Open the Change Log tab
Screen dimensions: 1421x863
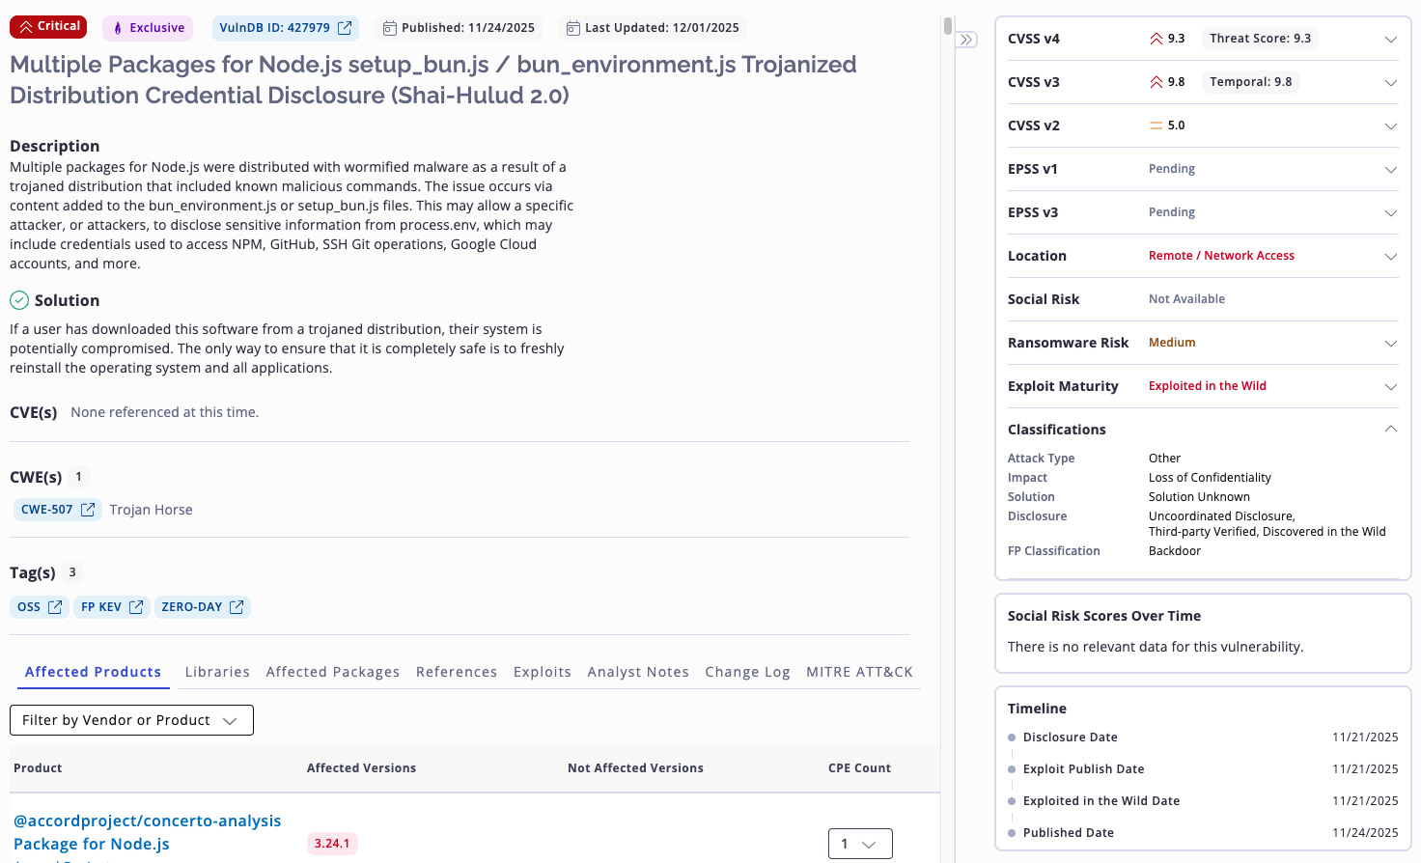point(747,672)
